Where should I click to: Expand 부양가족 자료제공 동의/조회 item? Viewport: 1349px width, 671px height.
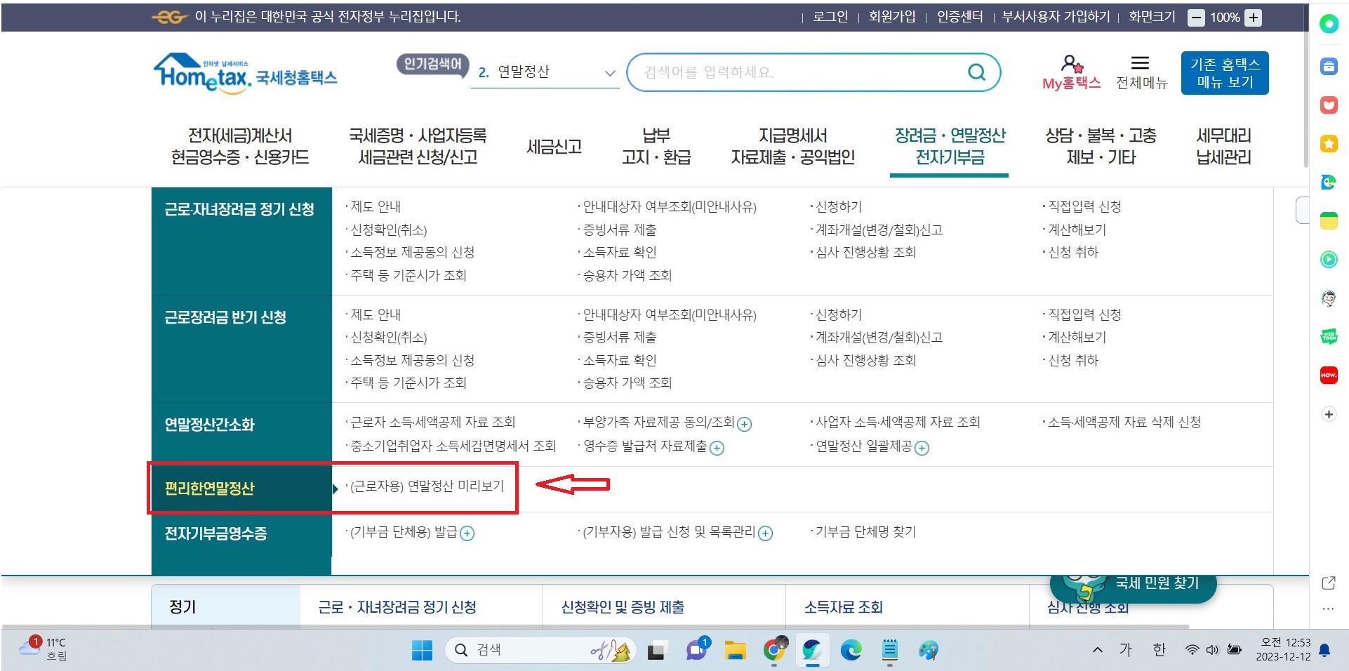click(x=746, y=423)
